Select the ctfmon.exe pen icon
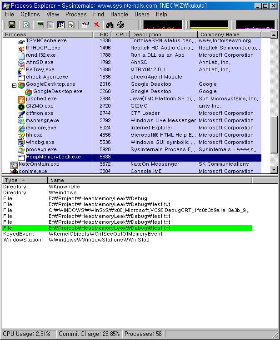The image size is (280, 340). (x=21, y=114)
